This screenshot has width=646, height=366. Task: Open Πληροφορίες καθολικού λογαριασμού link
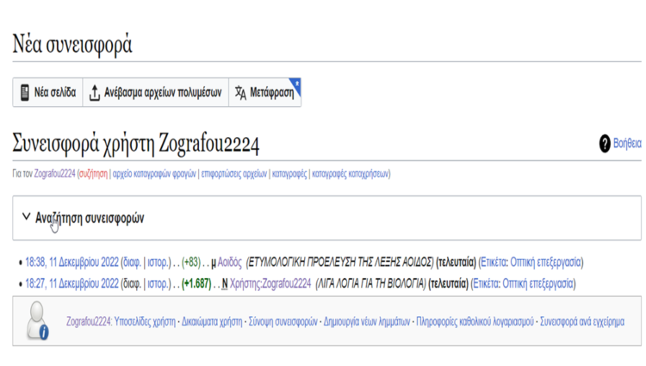(x=473, y=321)
